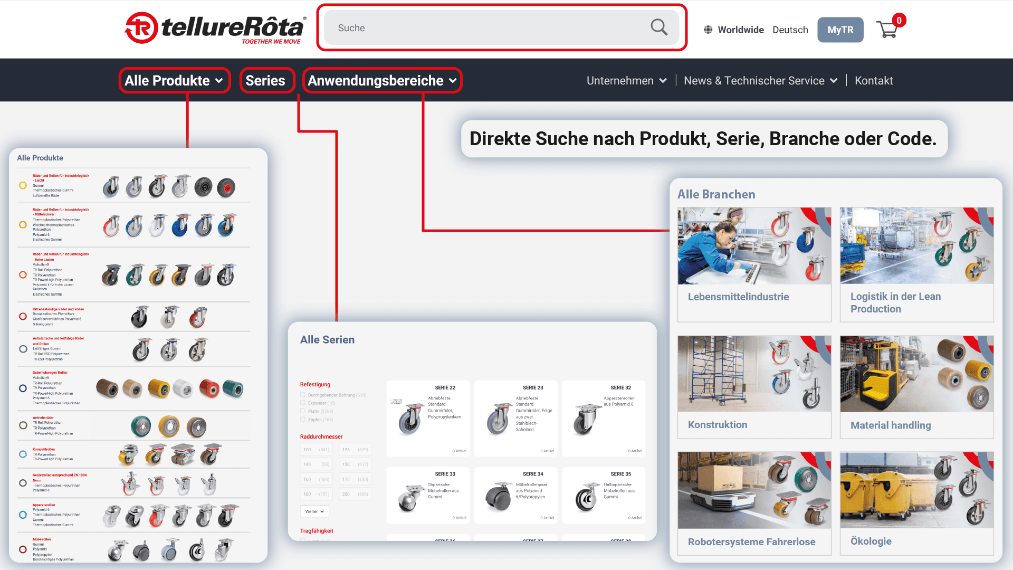This screenshot has width=1013, height=570.
Task: Click the search magnifier icon
Action: point(658,27)
